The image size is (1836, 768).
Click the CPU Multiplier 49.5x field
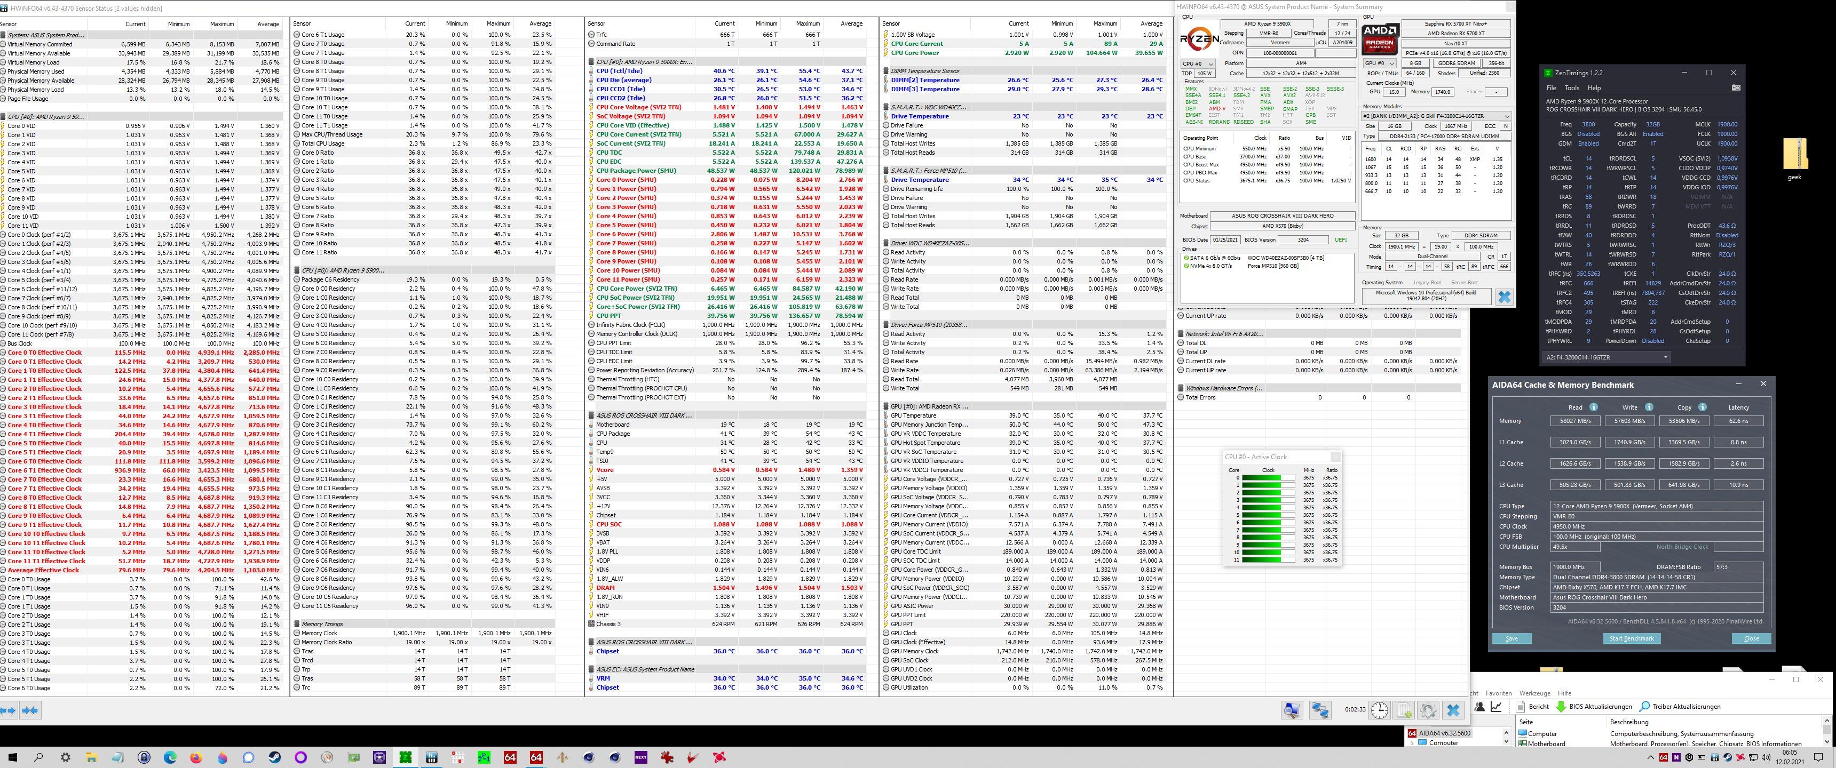[1575, 547]
